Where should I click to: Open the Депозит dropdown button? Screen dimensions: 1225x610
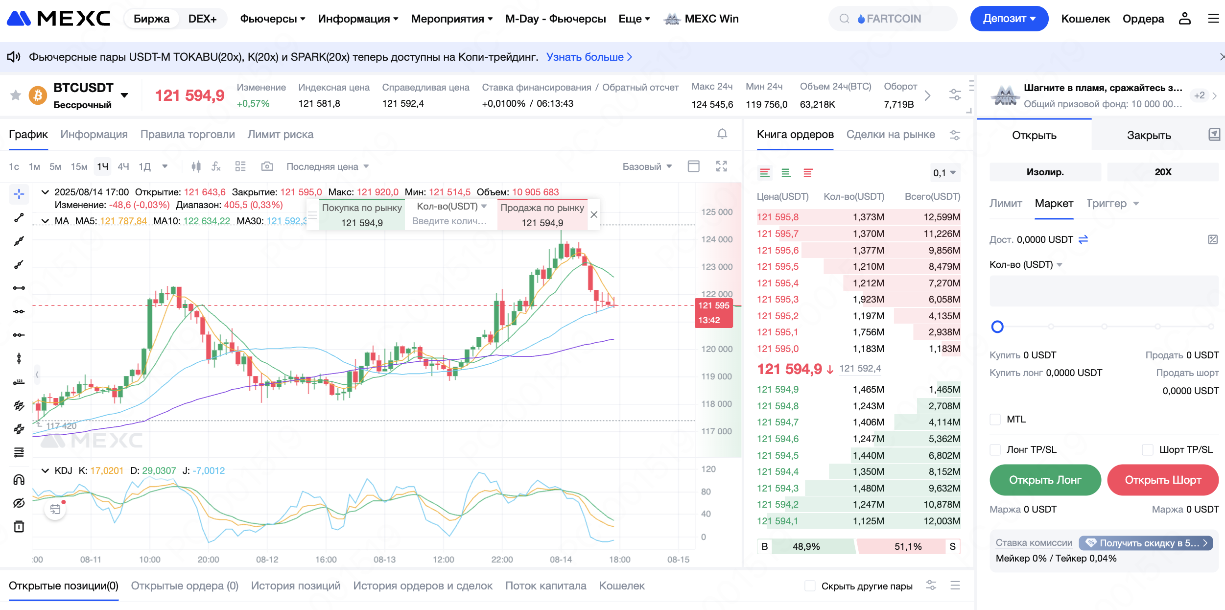tap(1009, 19)
